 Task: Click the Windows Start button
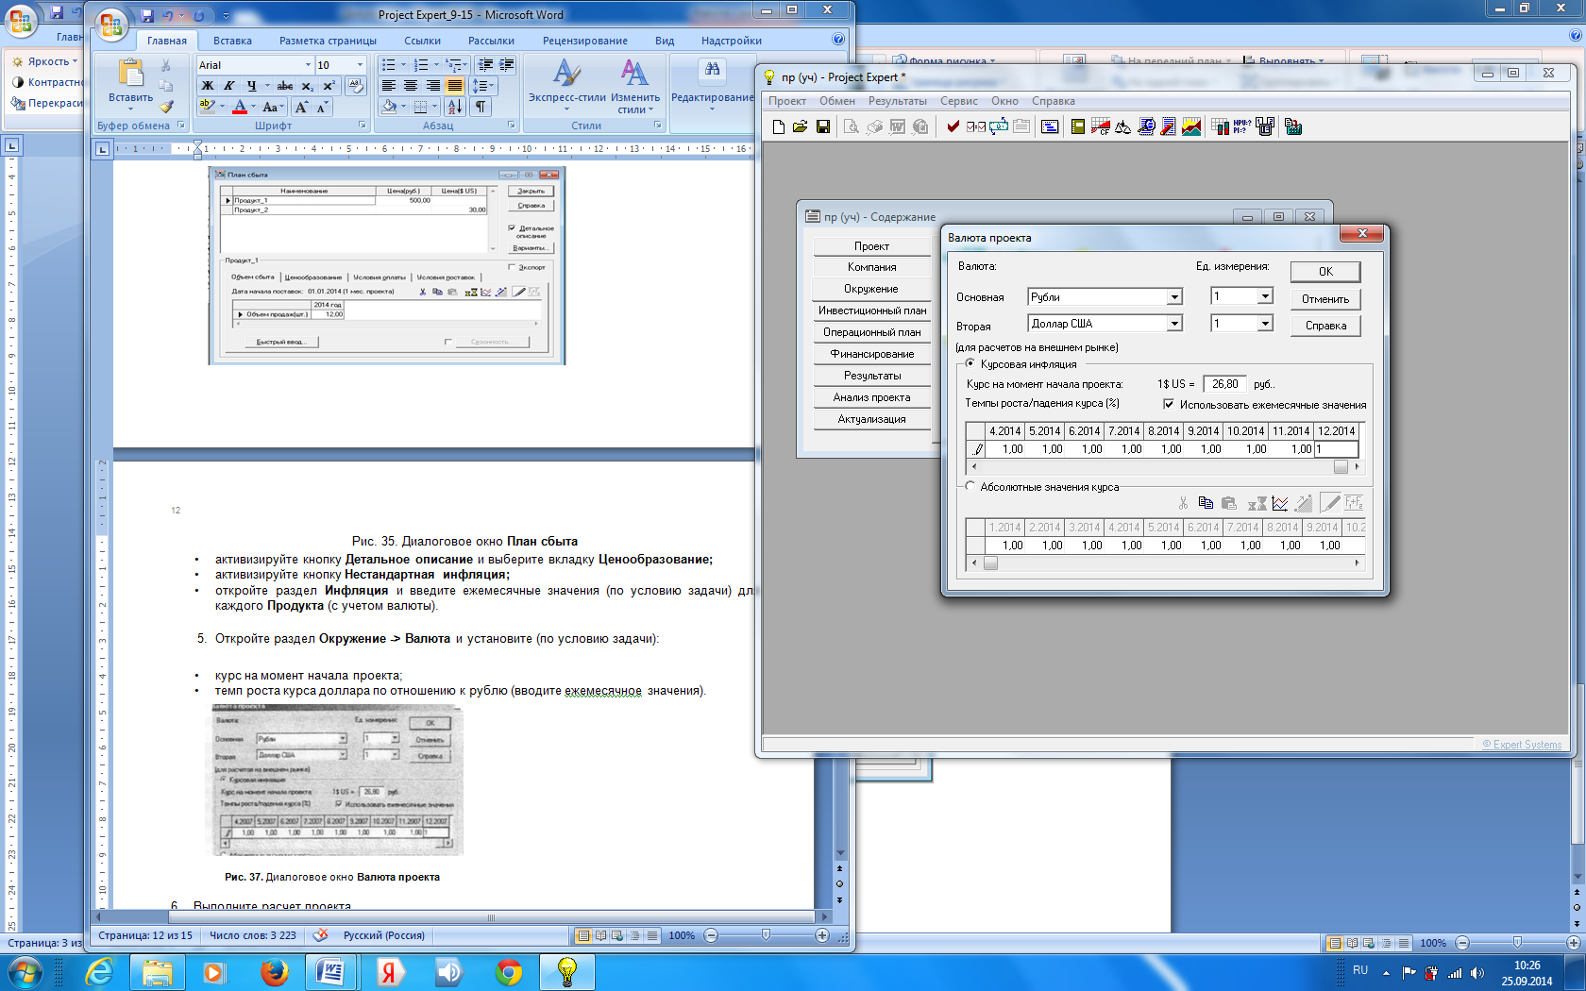pyautogui.click(x=25, y=971)
